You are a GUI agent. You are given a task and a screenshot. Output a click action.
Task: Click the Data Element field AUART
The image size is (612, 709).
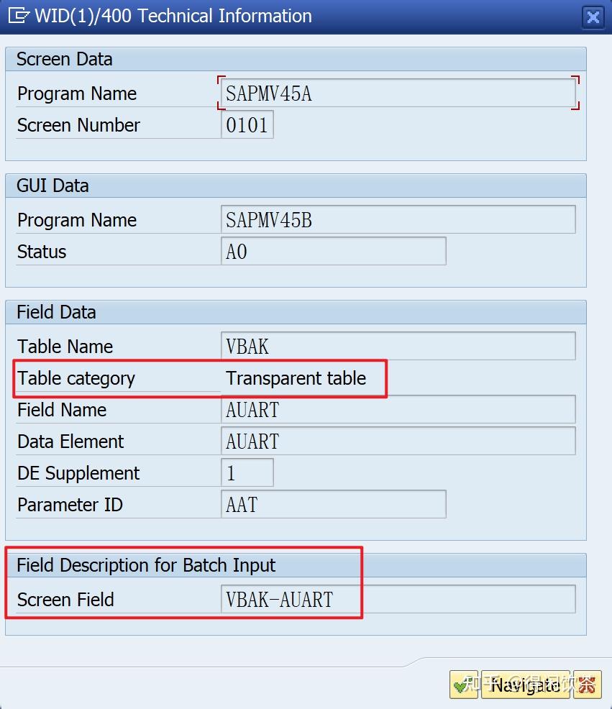[x=397, y=442]
